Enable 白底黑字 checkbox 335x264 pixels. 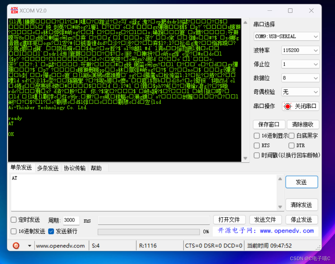coord(291,136)
